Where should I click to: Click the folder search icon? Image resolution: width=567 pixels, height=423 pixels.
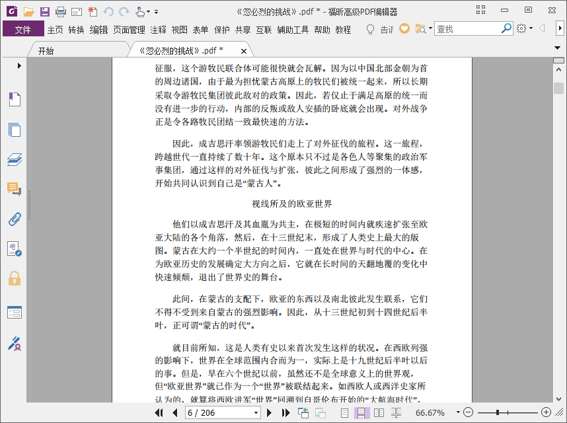pos(420,29)
